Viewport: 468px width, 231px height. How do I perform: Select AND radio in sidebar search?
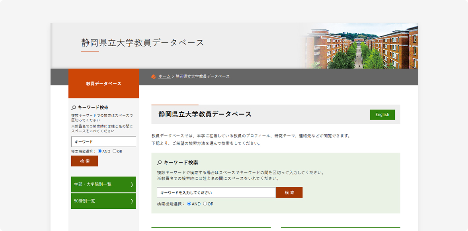click(x=99, y=151)
